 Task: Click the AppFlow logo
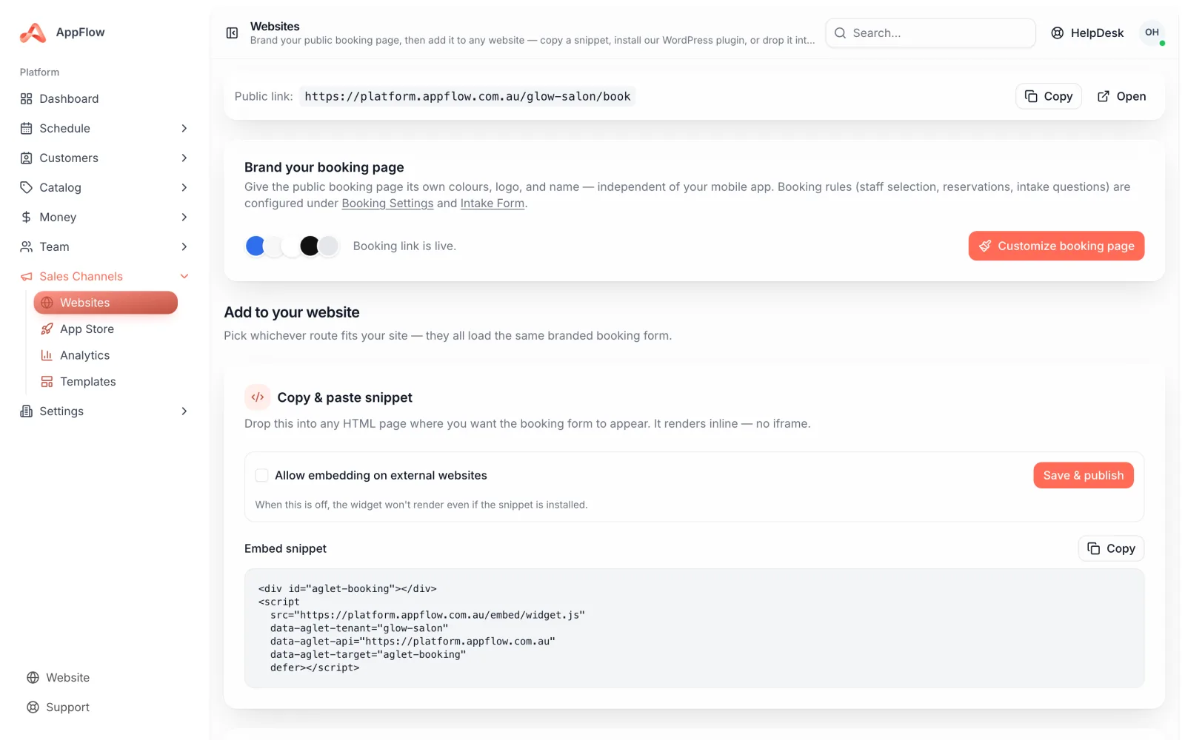pyautogui.click(x=33, y=33)
